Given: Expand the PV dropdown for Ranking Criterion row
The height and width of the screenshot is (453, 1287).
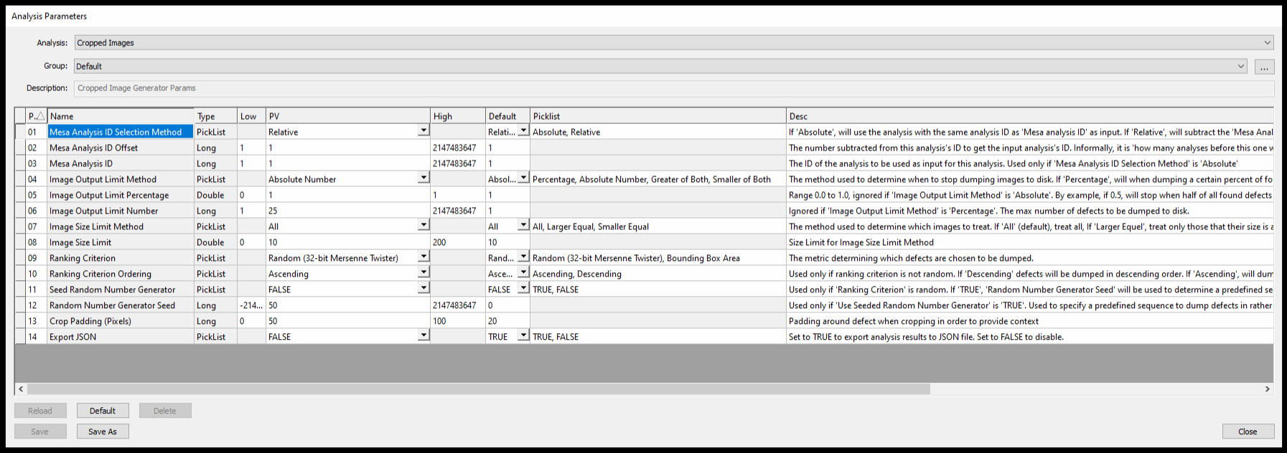Looking at the screenshot, I should 423,257.
